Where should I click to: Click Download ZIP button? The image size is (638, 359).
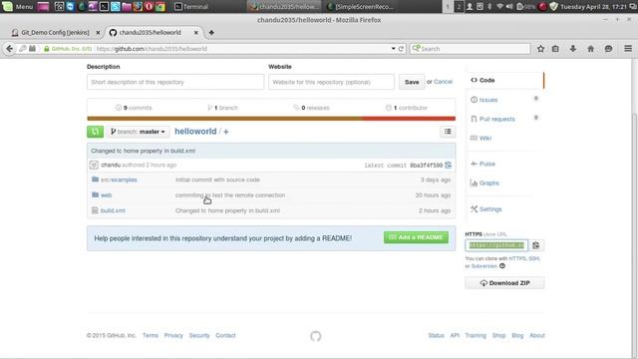click(504, 283)
